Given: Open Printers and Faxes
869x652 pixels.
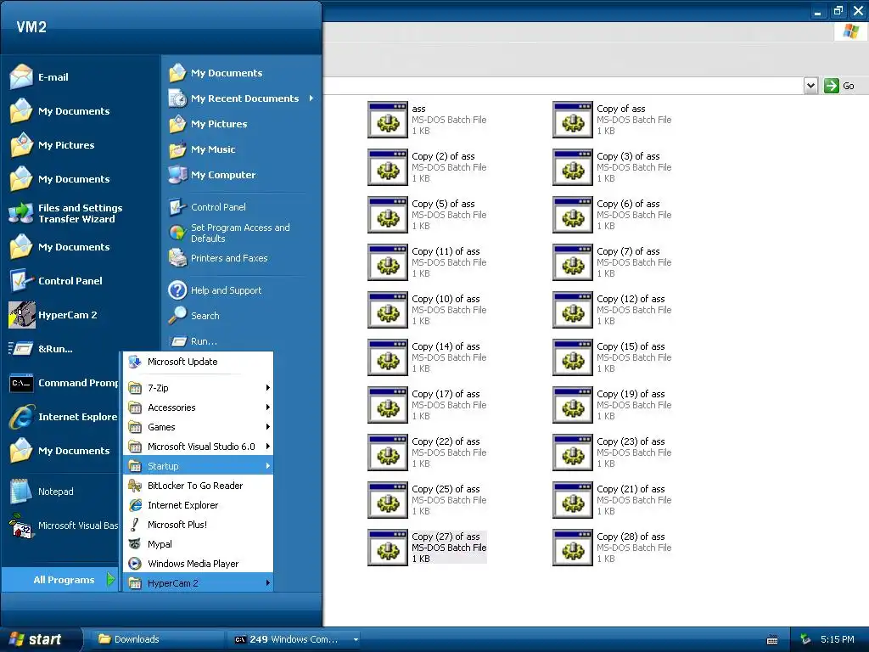Looking at the screenshot, I should point(218,258).
